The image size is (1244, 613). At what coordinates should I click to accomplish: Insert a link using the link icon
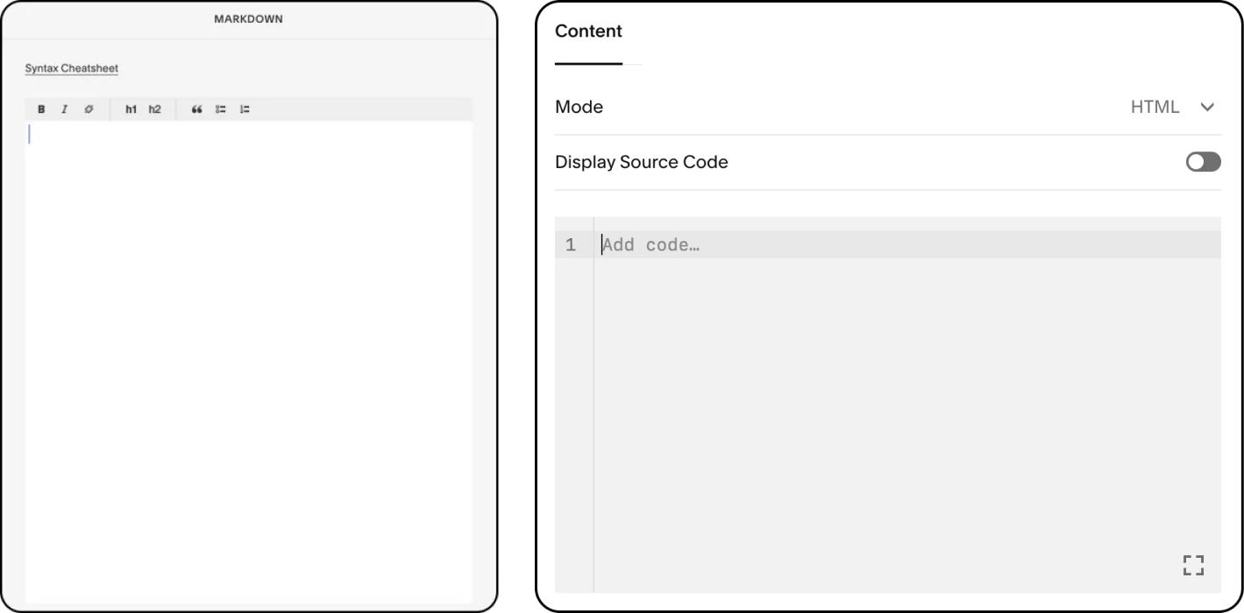click(89, 109)
